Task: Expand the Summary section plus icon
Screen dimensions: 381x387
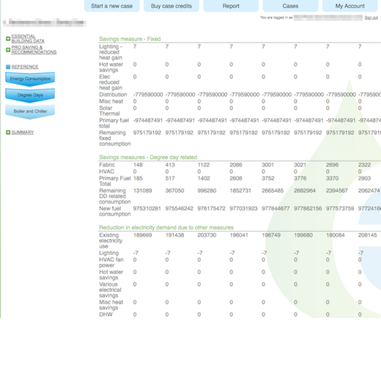Action: click(x=8, y=133)
